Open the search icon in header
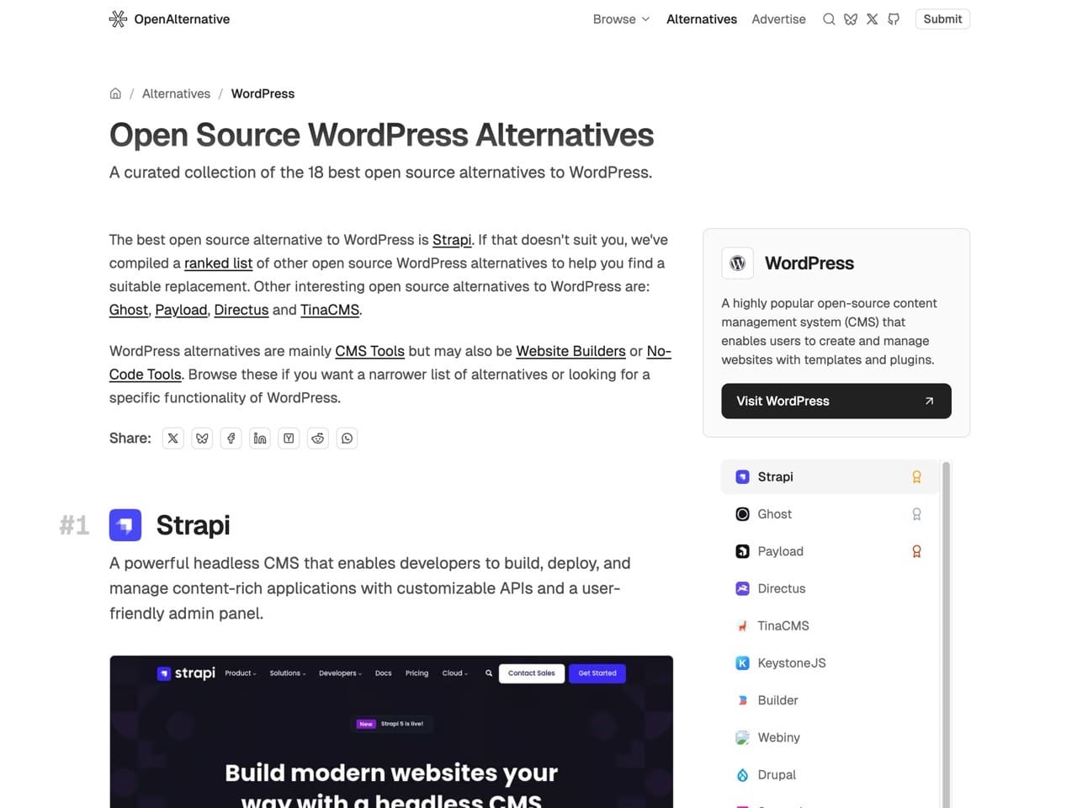This screenshot has height=808, width=1077. point(829,19)
